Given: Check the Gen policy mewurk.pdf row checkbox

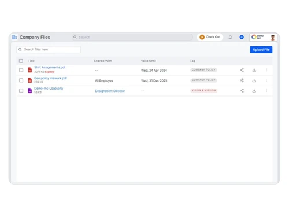Looking at the screenshot, I should (x=21, y=80).
